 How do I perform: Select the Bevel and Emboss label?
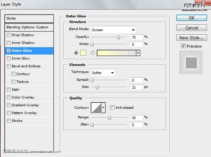tap(26, 66)
